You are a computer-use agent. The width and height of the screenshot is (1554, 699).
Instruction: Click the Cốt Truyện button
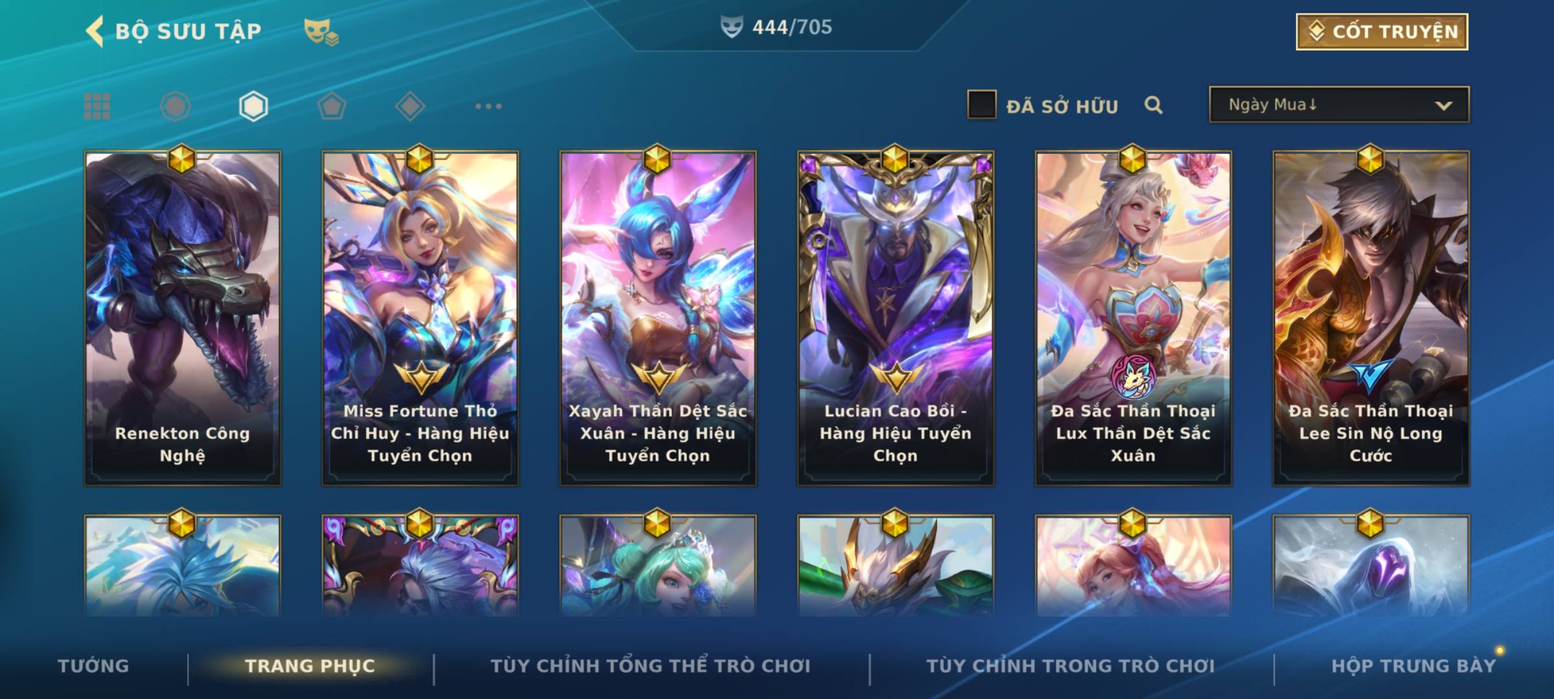[x=1382, y=31]
